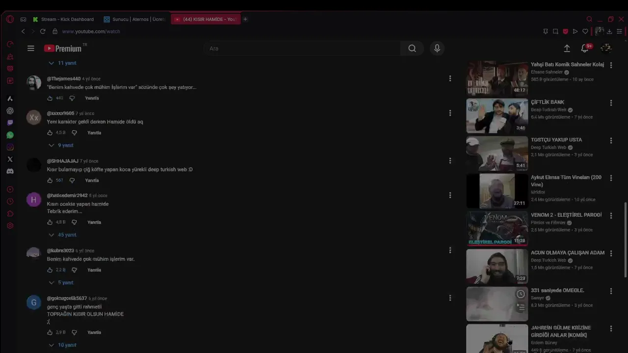Open Twitch in the Opera sidebar
Image resolution: width=628 pixels, height=353 pixels.
10,123
